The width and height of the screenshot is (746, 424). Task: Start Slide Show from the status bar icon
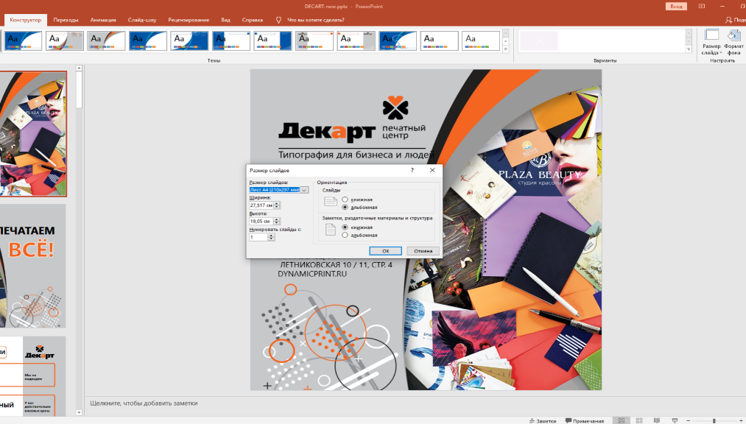(675, 420)
